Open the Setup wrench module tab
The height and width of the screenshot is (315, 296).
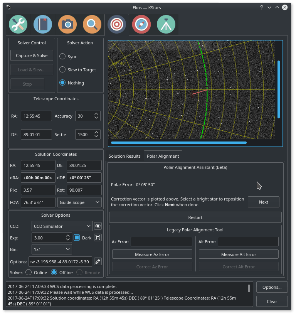pyautogui.click(x=18, y=25)
